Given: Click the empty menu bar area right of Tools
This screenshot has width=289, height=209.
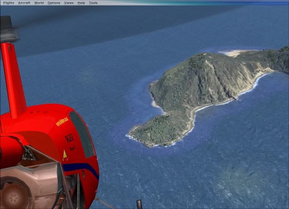Looking at the screenshot, I should point(191,3).
